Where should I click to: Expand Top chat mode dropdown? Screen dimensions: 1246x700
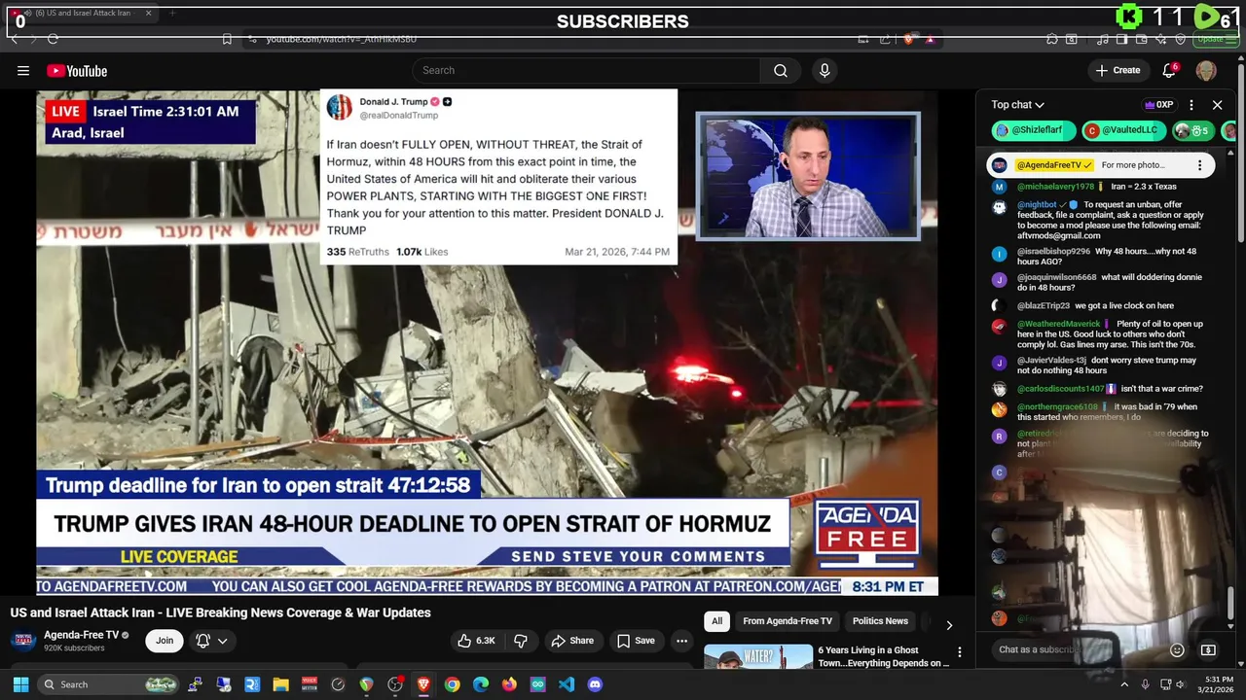click(x=1018, y=105)
